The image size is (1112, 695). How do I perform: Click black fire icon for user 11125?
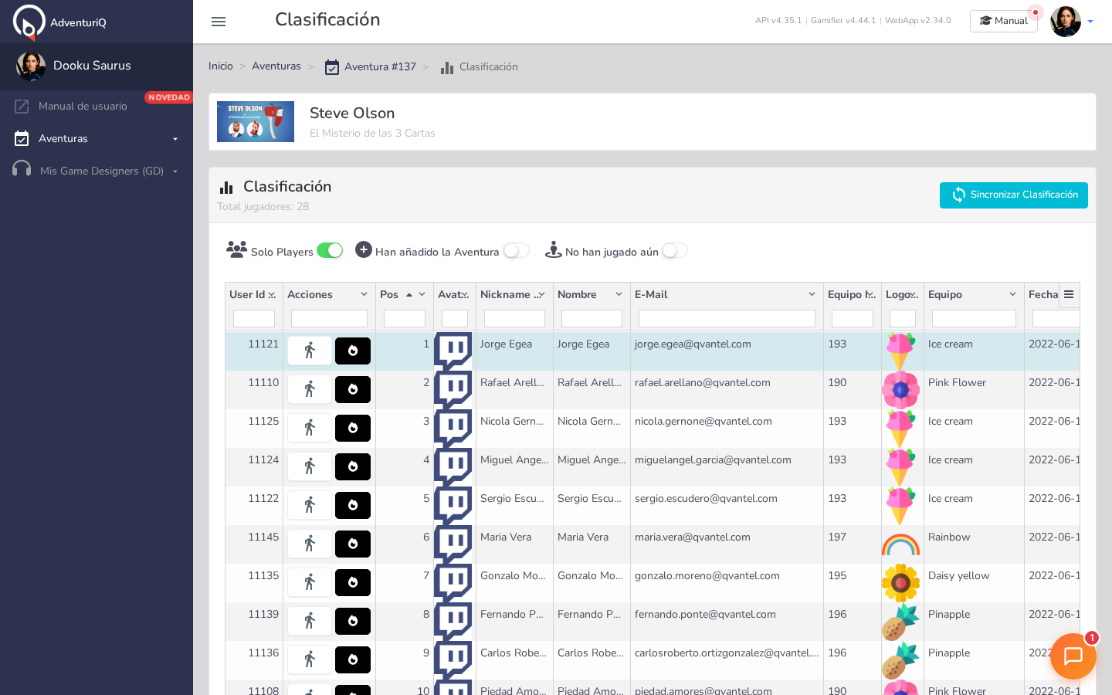353,428
